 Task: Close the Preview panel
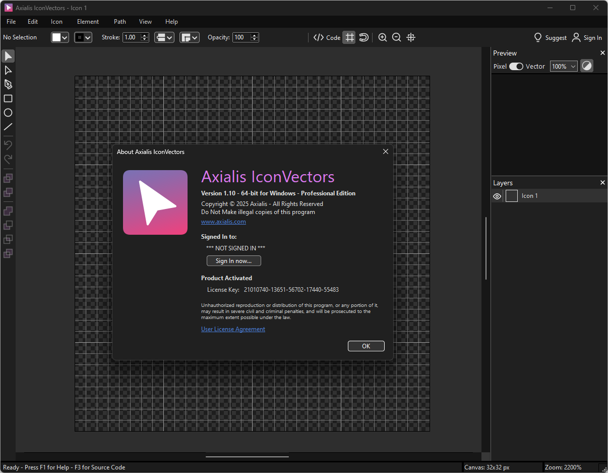tap(602, 53)
